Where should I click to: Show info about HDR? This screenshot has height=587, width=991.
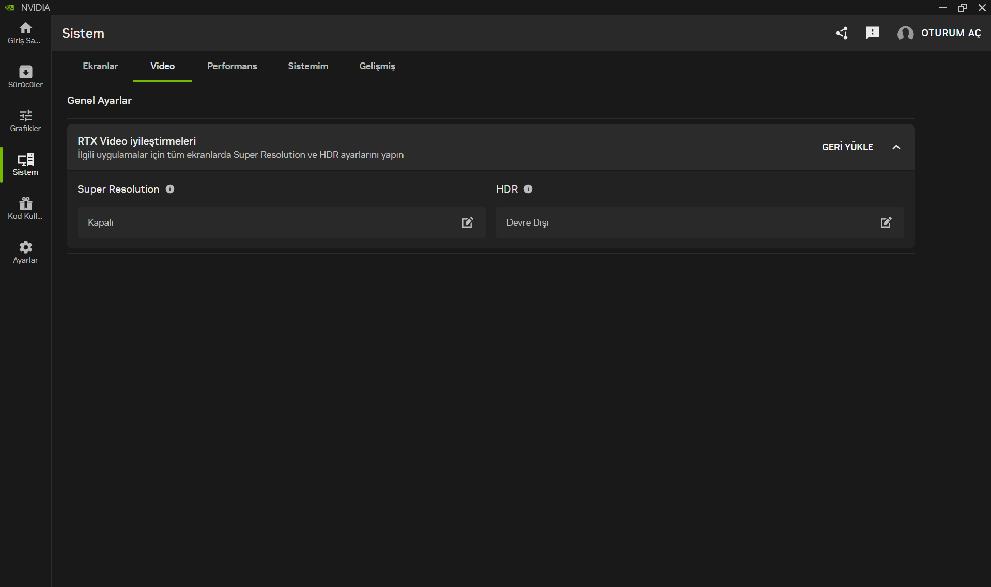pyautogui.click(x=528, y=189)
